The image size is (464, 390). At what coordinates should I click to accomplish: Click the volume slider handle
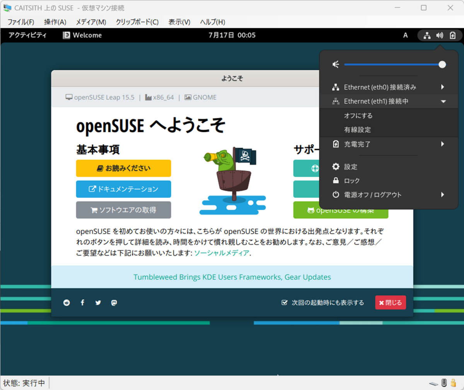(442, 65)
